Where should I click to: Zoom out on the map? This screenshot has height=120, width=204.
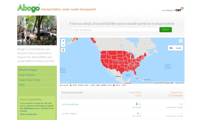63,45
